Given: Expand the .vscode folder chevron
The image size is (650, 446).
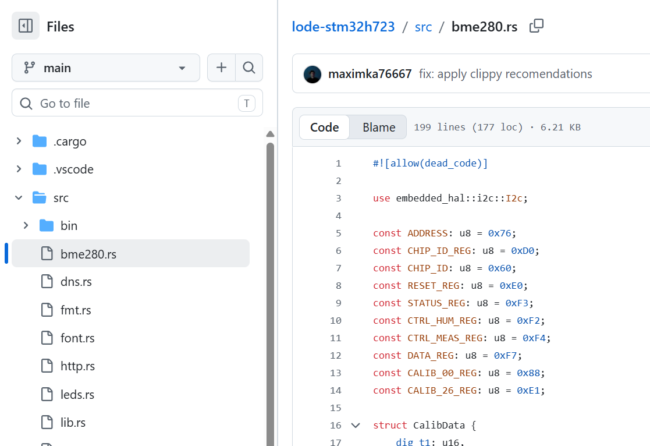Looking at the screenshot, I should pyautogui.click(x=19, y=169).
